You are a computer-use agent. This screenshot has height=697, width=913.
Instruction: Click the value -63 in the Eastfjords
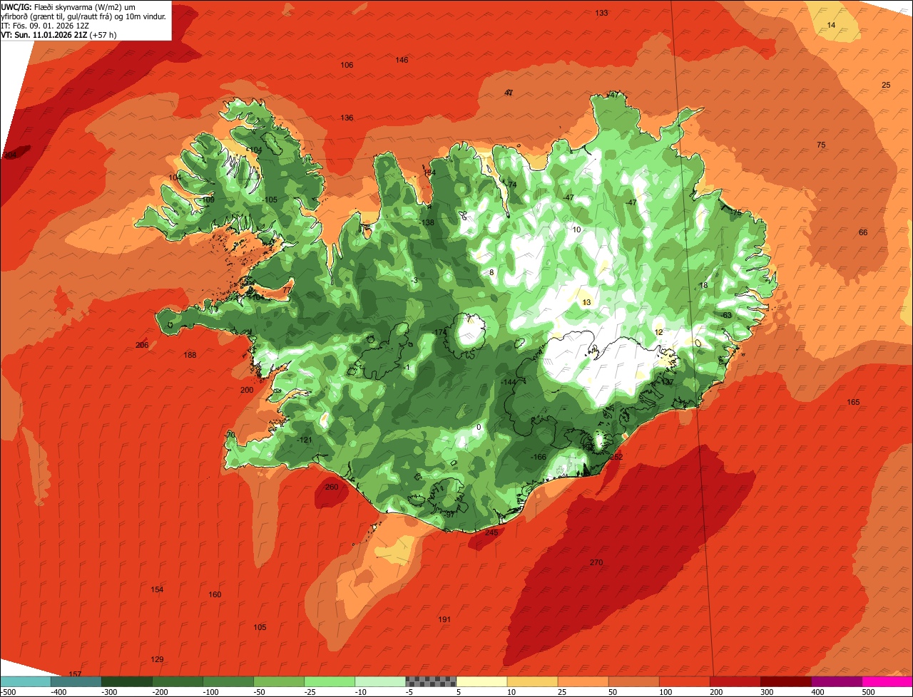point(726,315)
